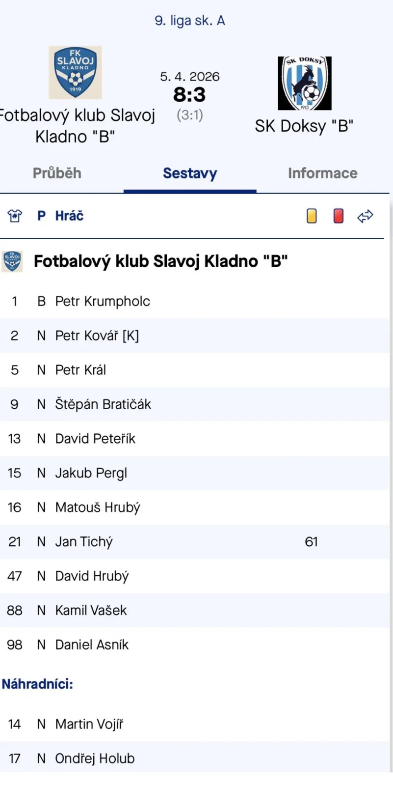Image resolution: width=393 pixels, height=786 pixels.
Task: Switch to the Průběh tab
Action: [57, 173]
